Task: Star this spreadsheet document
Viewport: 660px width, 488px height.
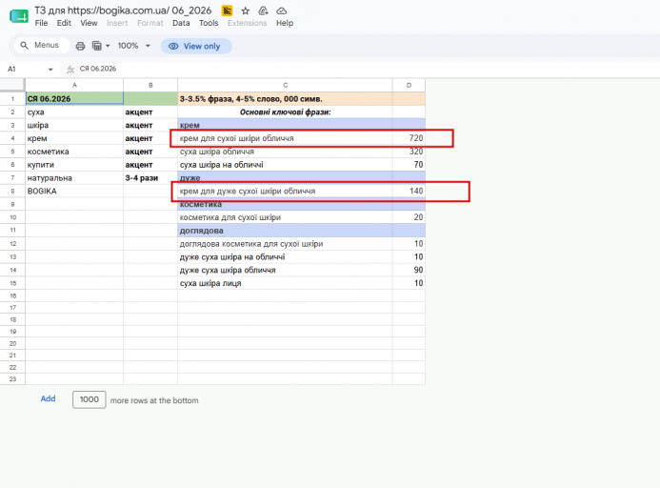Action: (x=246, y=10)
